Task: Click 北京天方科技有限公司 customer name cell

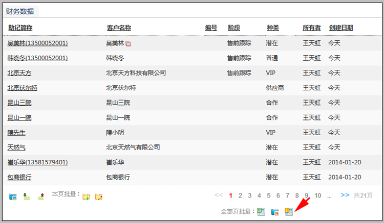Action: (136, 73)
